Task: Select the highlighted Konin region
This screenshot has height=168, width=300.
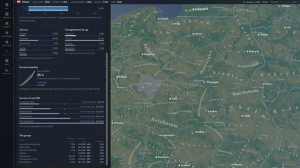Action: [150, 86]
